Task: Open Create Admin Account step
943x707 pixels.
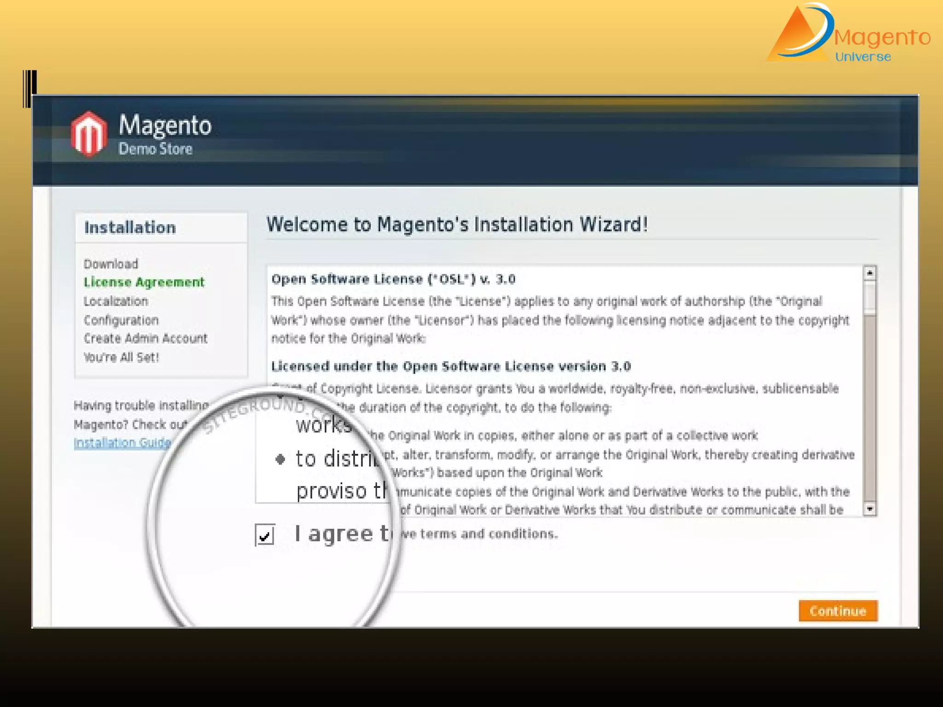Action: (x=146, y=339)
